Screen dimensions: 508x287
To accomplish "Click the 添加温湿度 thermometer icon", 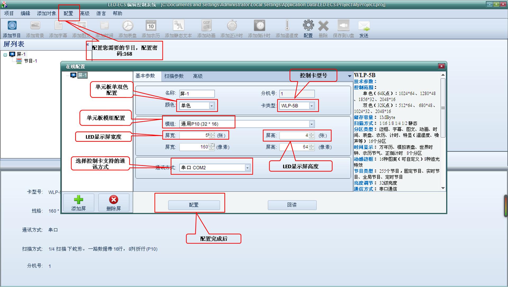I will click(x=287, y=26).
